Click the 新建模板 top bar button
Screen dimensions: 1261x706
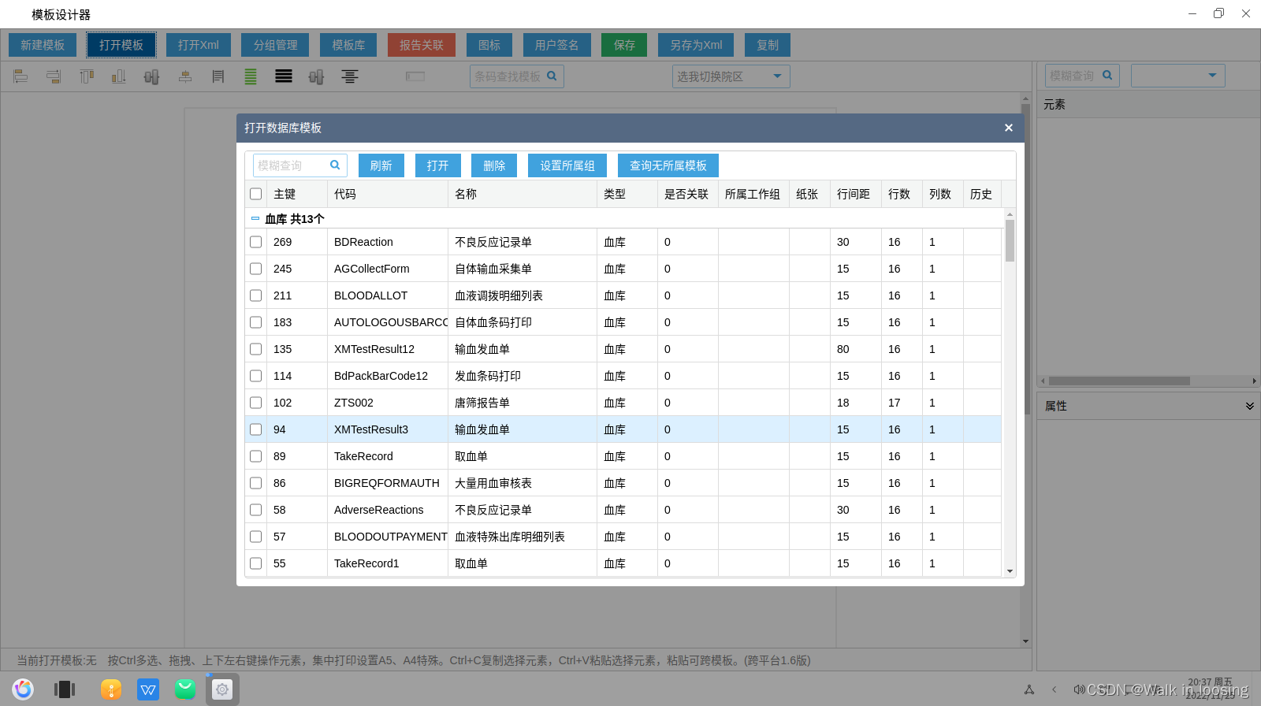43,45
